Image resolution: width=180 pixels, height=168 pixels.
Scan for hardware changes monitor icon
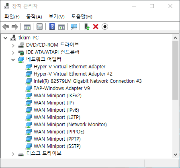74,27
